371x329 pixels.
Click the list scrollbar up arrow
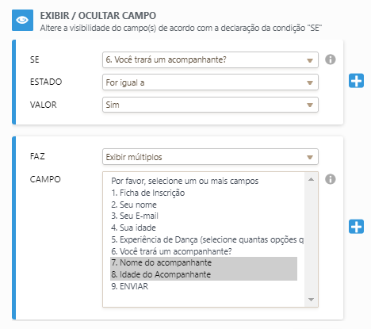coord(312,179)
